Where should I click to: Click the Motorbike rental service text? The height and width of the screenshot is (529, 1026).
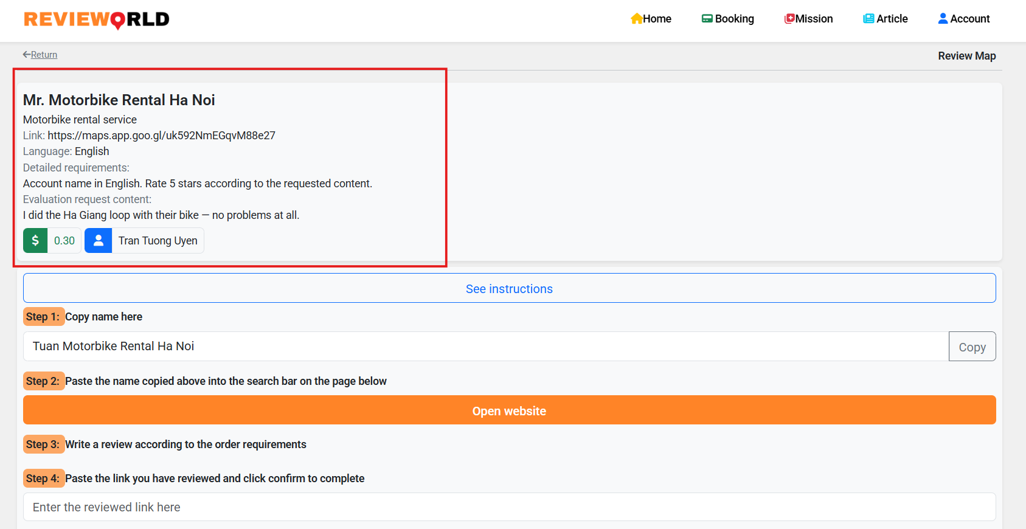coord(80,120)
